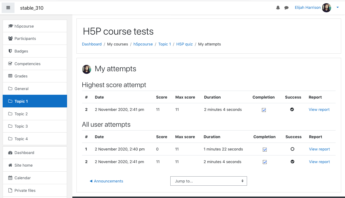Open View report for highest score attempt
This screenshot has height=198, width=345.
(x=319, y=109)
